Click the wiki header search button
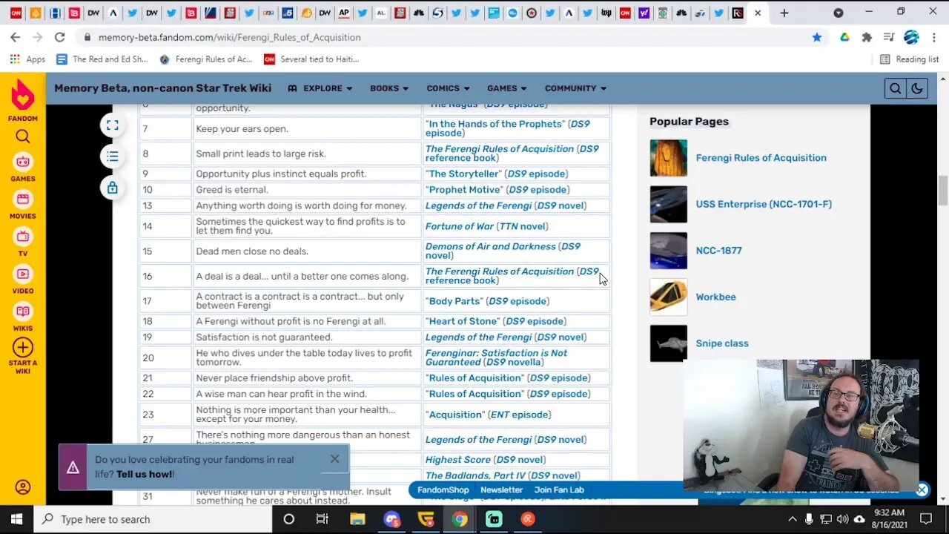 click(895, 88)
